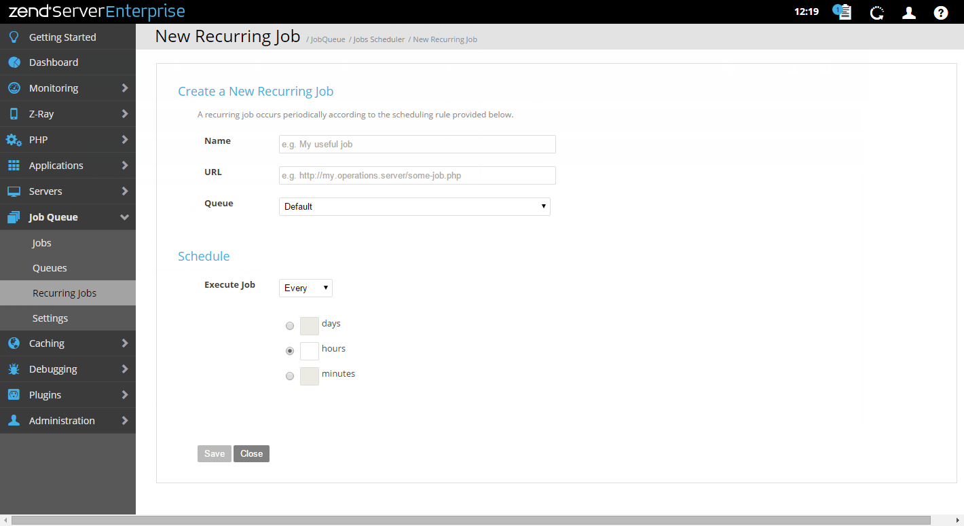Open the Execute Job Every dropdown
Image resolution: width=964 pixels, height=526 pixels.
305,288
